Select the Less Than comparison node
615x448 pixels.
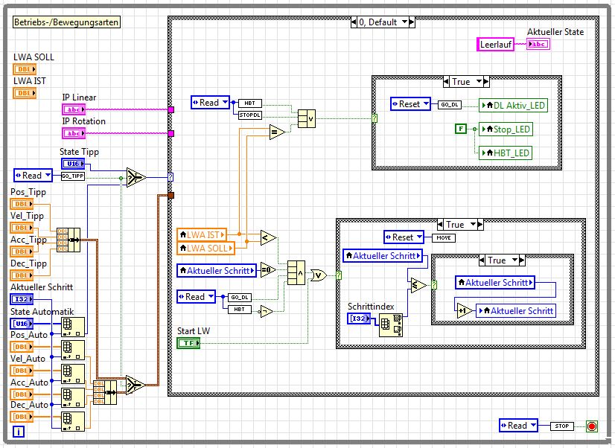click(x=268, y=237)
